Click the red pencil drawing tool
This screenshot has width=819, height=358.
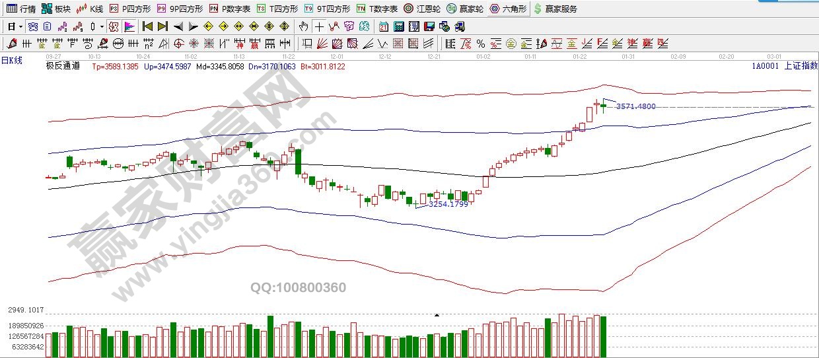pyautogui.click(x=11, y=44)
